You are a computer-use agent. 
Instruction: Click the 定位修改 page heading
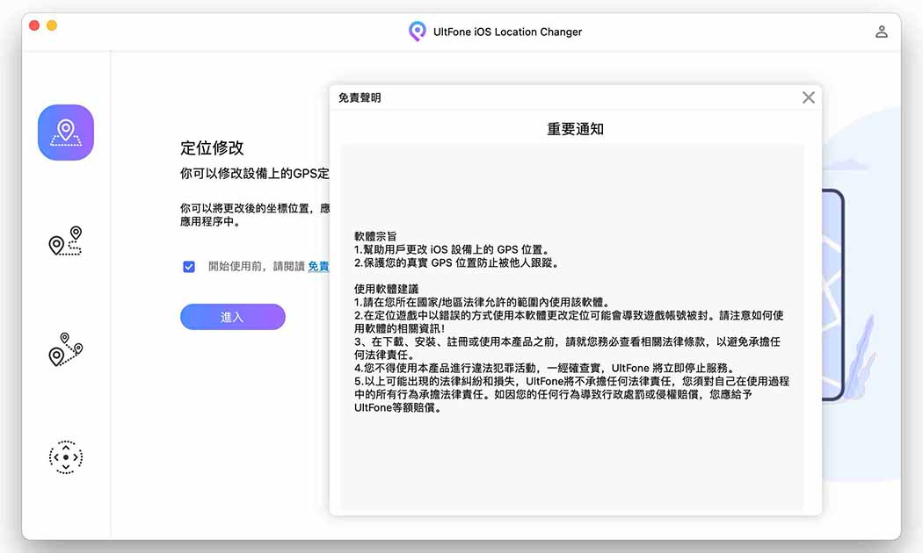click(212, 147)
